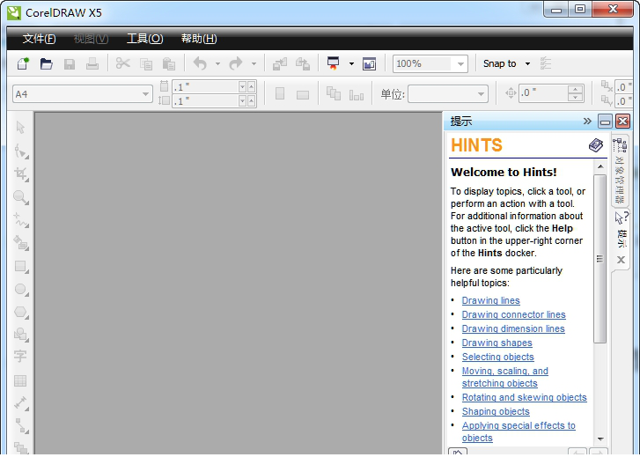This screenshot has height=472, width=640.
Task: Open the Drawing lines link
Action: (490, 300)
